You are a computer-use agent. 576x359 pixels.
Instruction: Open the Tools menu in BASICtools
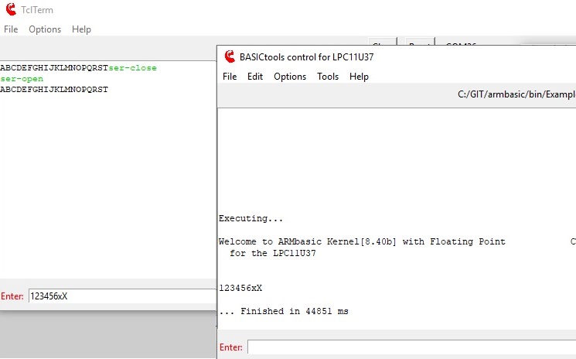click(328, 77)
